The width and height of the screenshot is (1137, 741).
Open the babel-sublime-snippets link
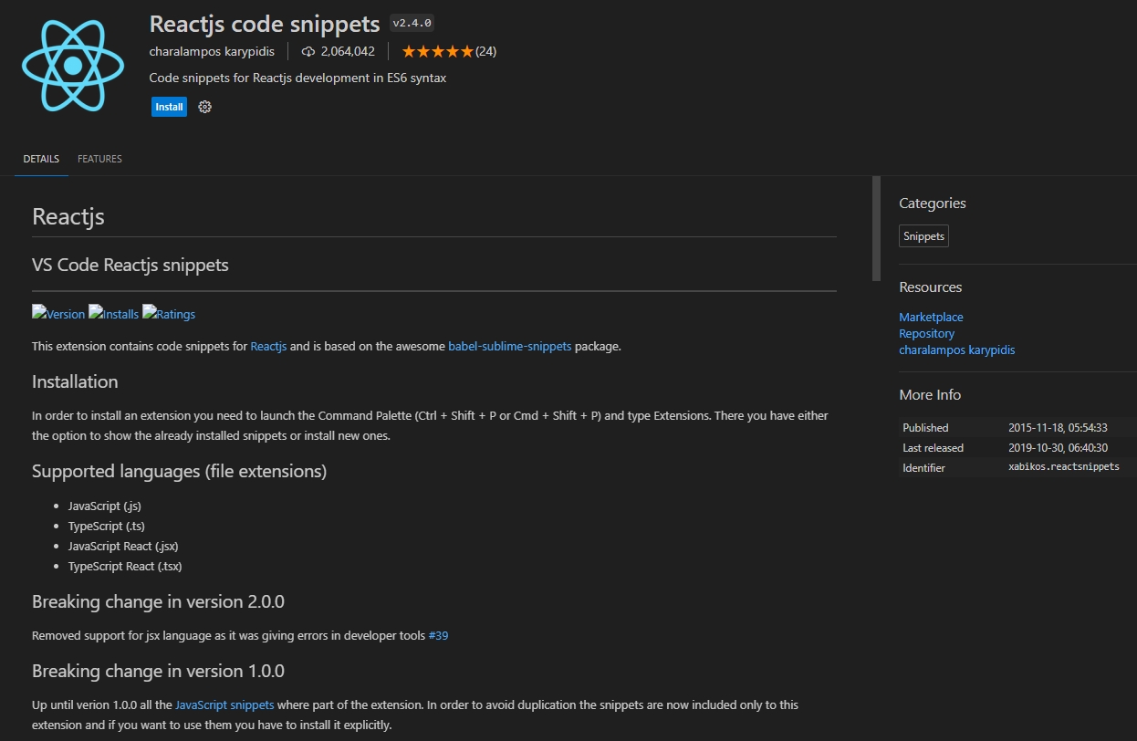click(510, 346)
